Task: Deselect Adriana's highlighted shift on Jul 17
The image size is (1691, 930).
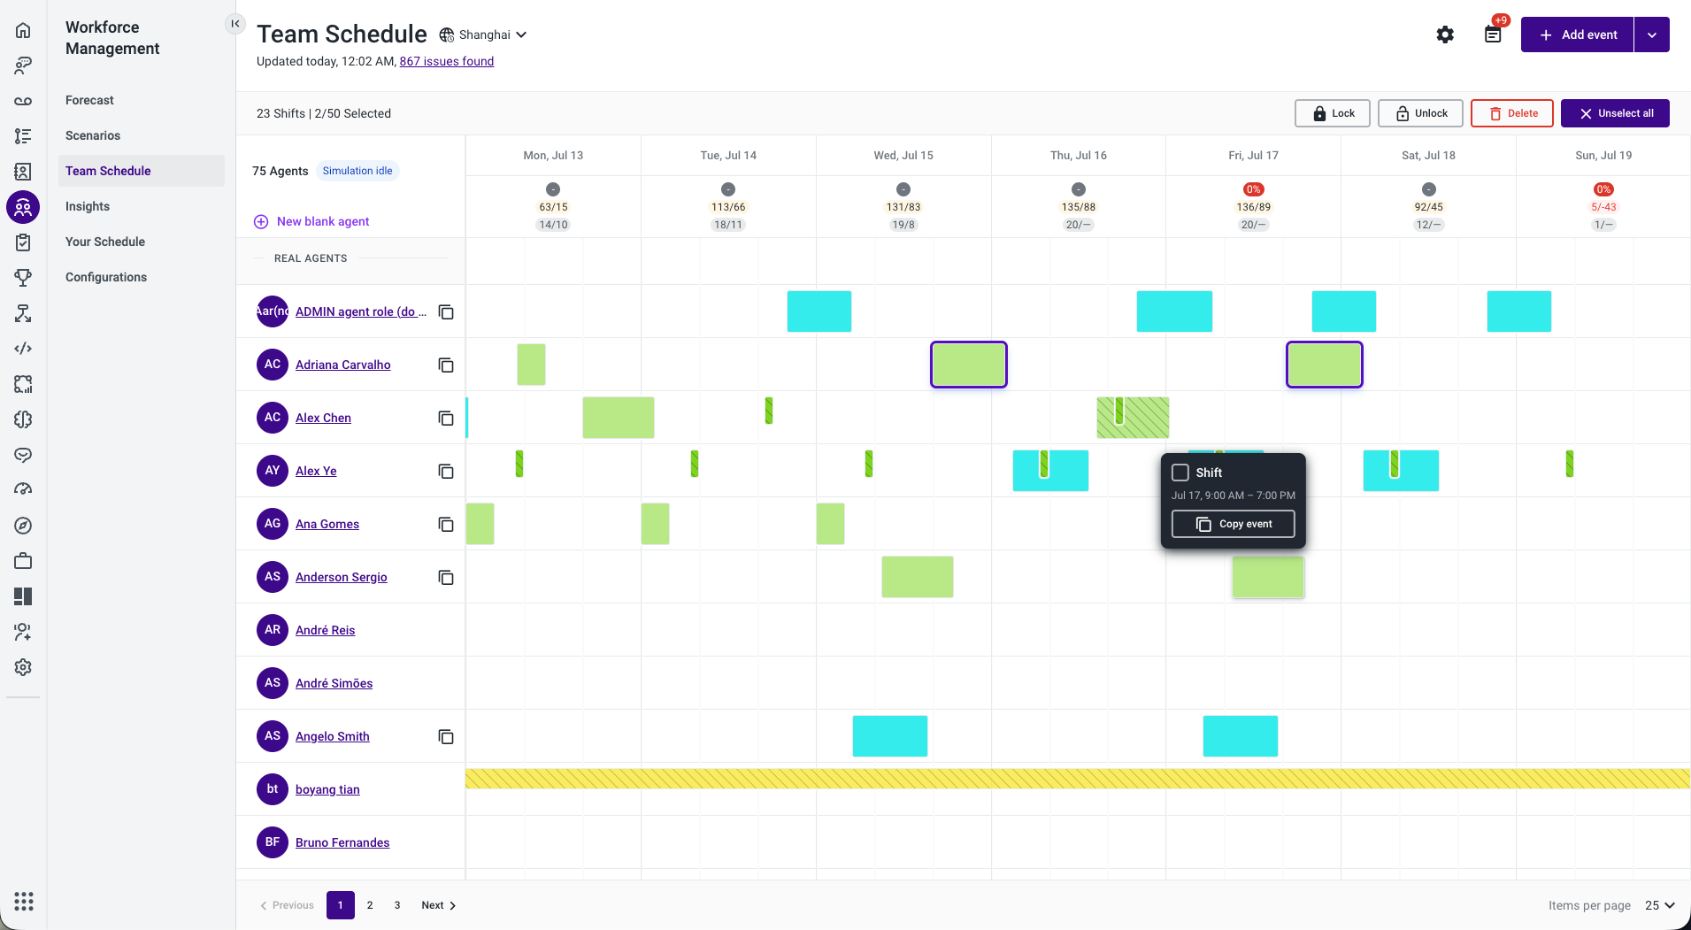Action: click(1325, 365)
